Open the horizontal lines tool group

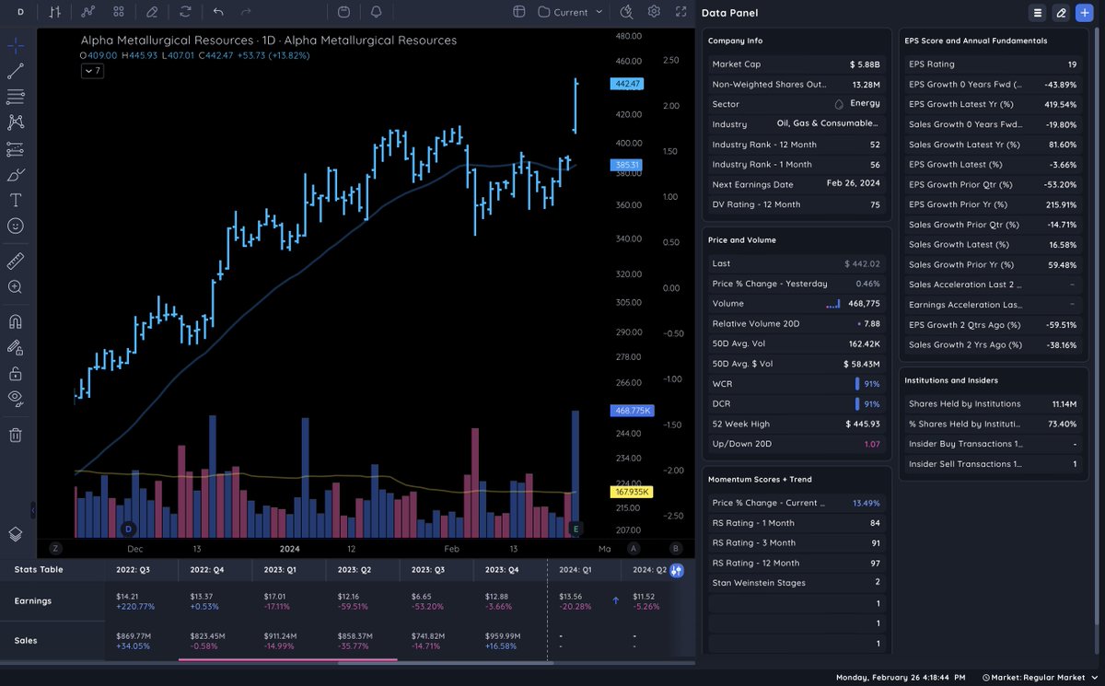click(16, 96)
